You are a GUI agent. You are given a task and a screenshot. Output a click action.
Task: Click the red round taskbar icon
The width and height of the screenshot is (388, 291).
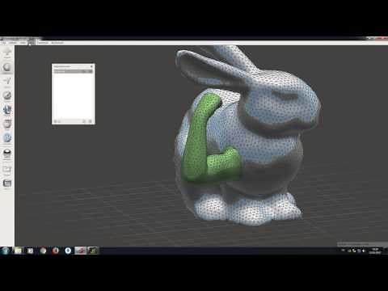click(x=56, y=251)
